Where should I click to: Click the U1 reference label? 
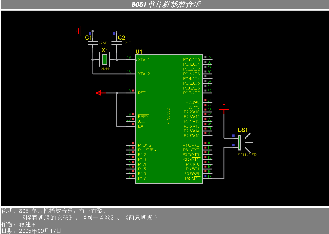139,52
